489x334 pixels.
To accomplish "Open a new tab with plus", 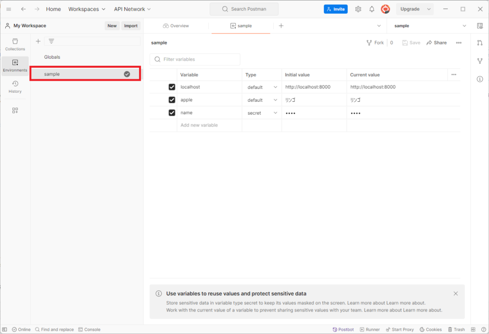I will tap(281, 26).
